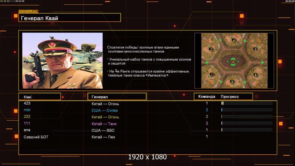
Task: Select start position 1 on the map
Action: (x=212, y=74)
